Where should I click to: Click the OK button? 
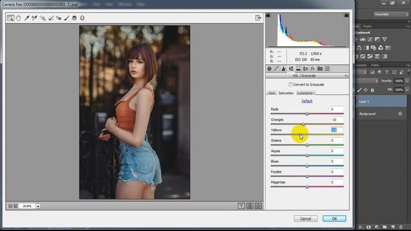coord(334,219)
